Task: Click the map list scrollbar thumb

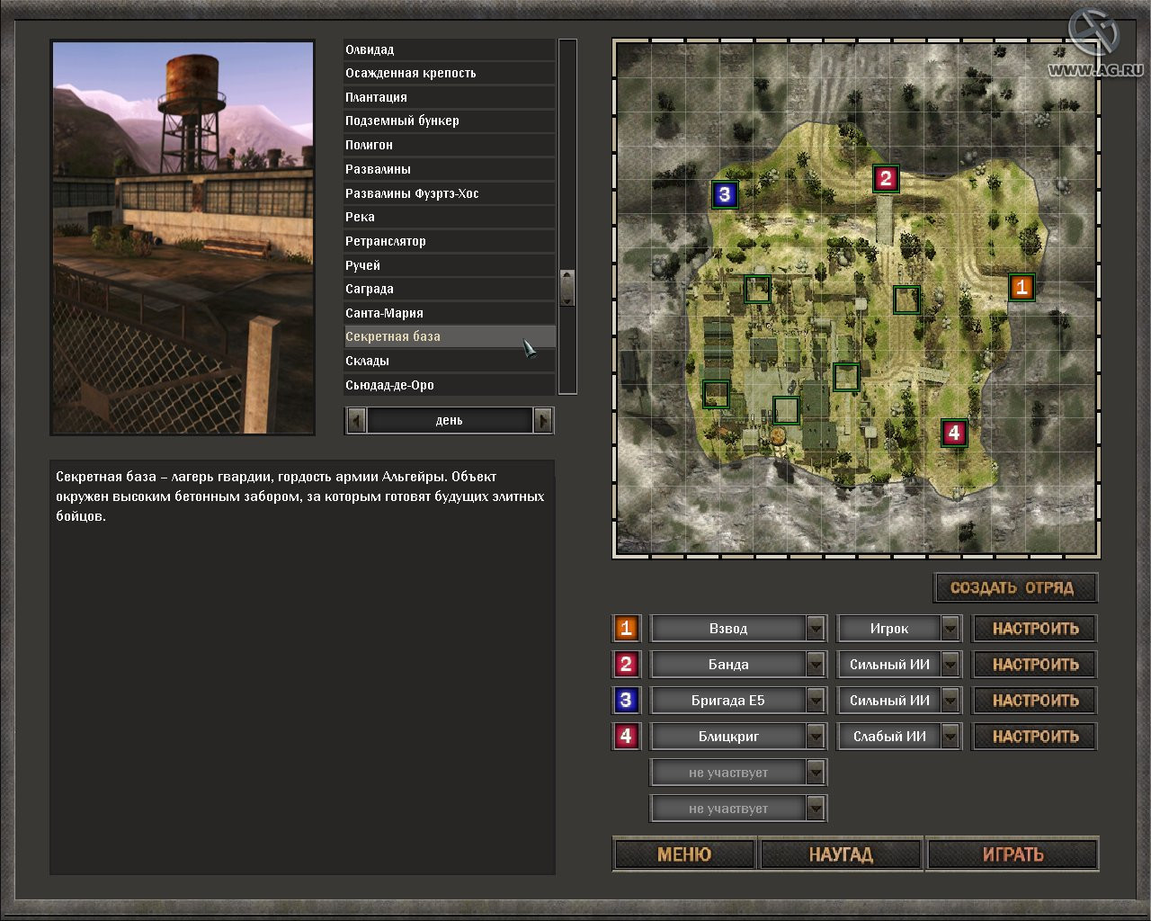Action: point(567,288)
